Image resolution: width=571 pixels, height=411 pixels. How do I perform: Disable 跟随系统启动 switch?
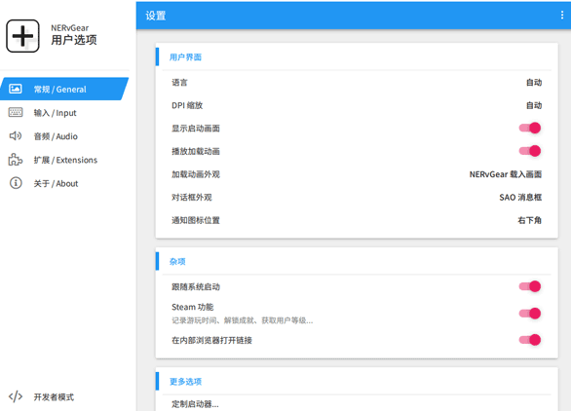tap(530, 286)
